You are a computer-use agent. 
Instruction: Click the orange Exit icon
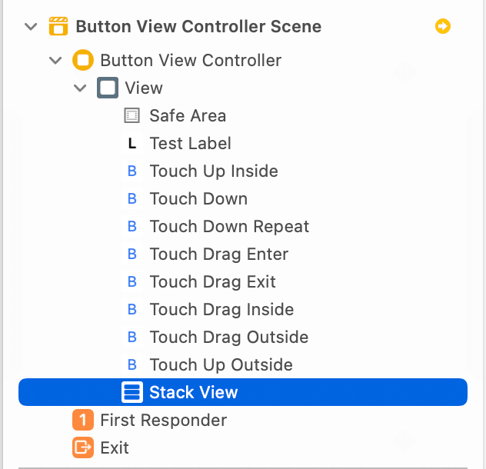pos(82,447)
